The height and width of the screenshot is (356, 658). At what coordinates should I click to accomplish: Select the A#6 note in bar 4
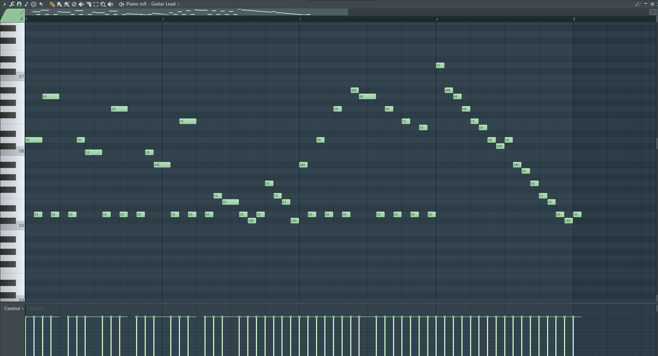[x=449, y=90]
